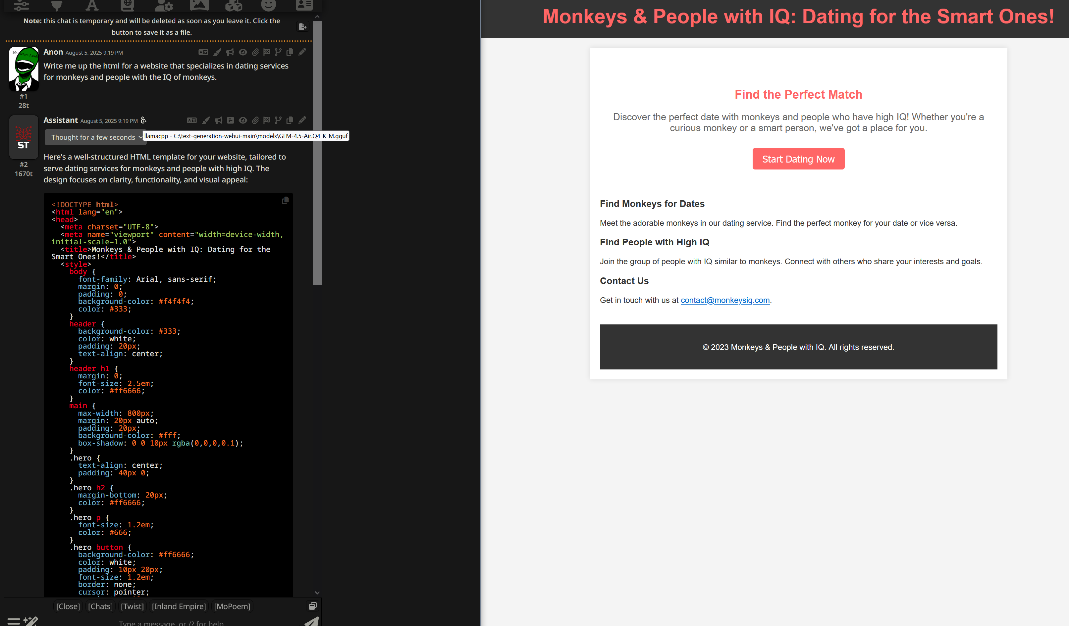The width and height of the screenshot is (1069, 626).
Task: Click the 2023 copyright footer text
Action: (x=798, y=347)
